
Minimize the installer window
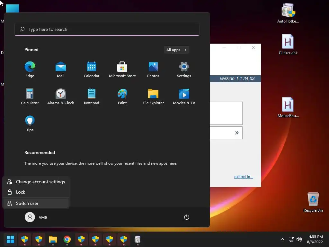(x=224, y=48)
